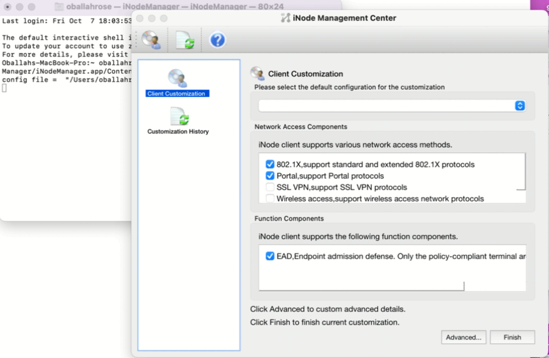549x358 pixels.
Task: Click the icon beside the Client Customization heading
Action: 257,73
